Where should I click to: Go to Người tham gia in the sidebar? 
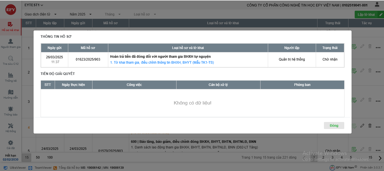pyautogui.click(x=10, y=44)
